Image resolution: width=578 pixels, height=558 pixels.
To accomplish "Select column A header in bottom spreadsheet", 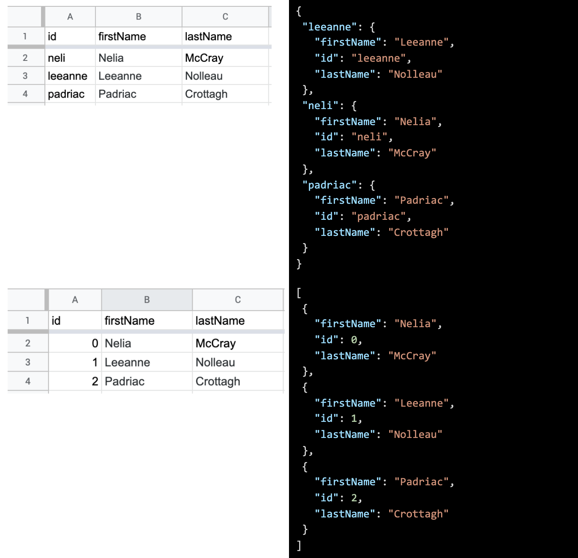I will [x=75, y=300].
